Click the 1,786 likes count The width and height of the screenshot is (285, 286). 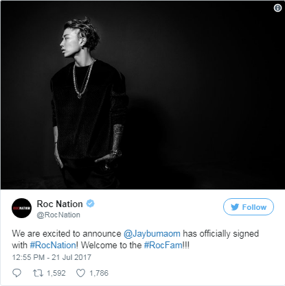click(x=99, y=273)
